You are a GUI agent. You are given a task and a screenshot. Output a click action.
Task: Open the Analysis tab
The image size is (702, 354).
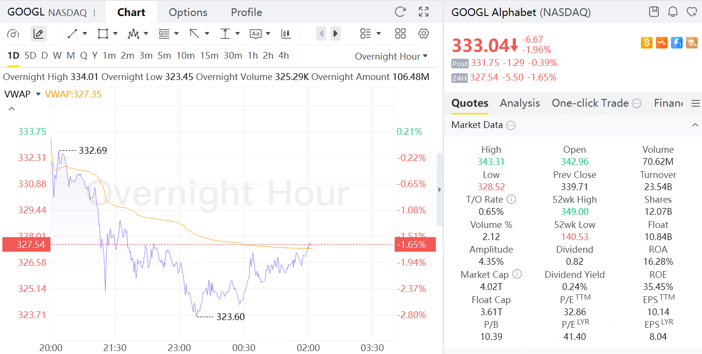coord(520,103)
